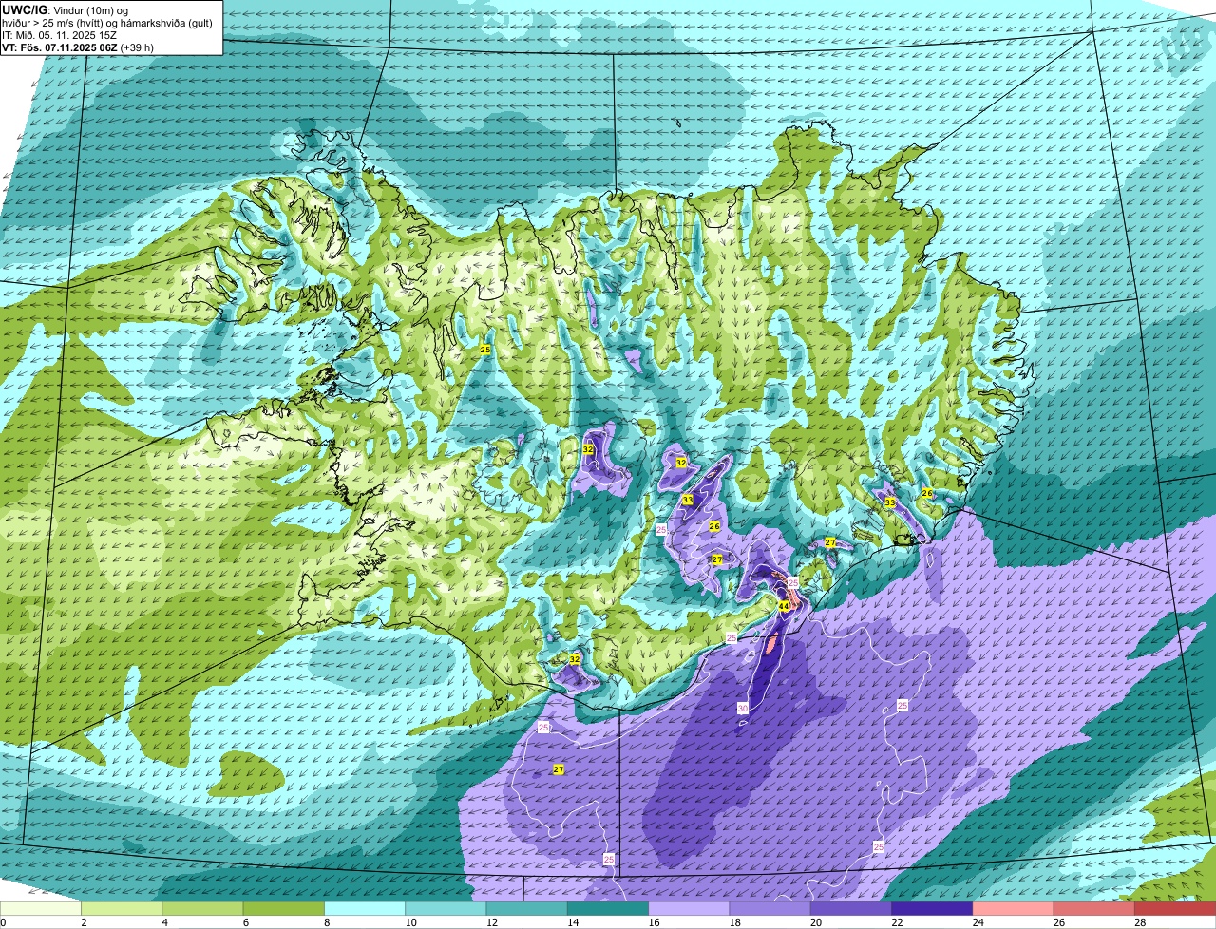Click the valid time 'VT: Fös. 07.11.2025 06Z (+39 h)'

pyautogui.click(x=78, y=47)
